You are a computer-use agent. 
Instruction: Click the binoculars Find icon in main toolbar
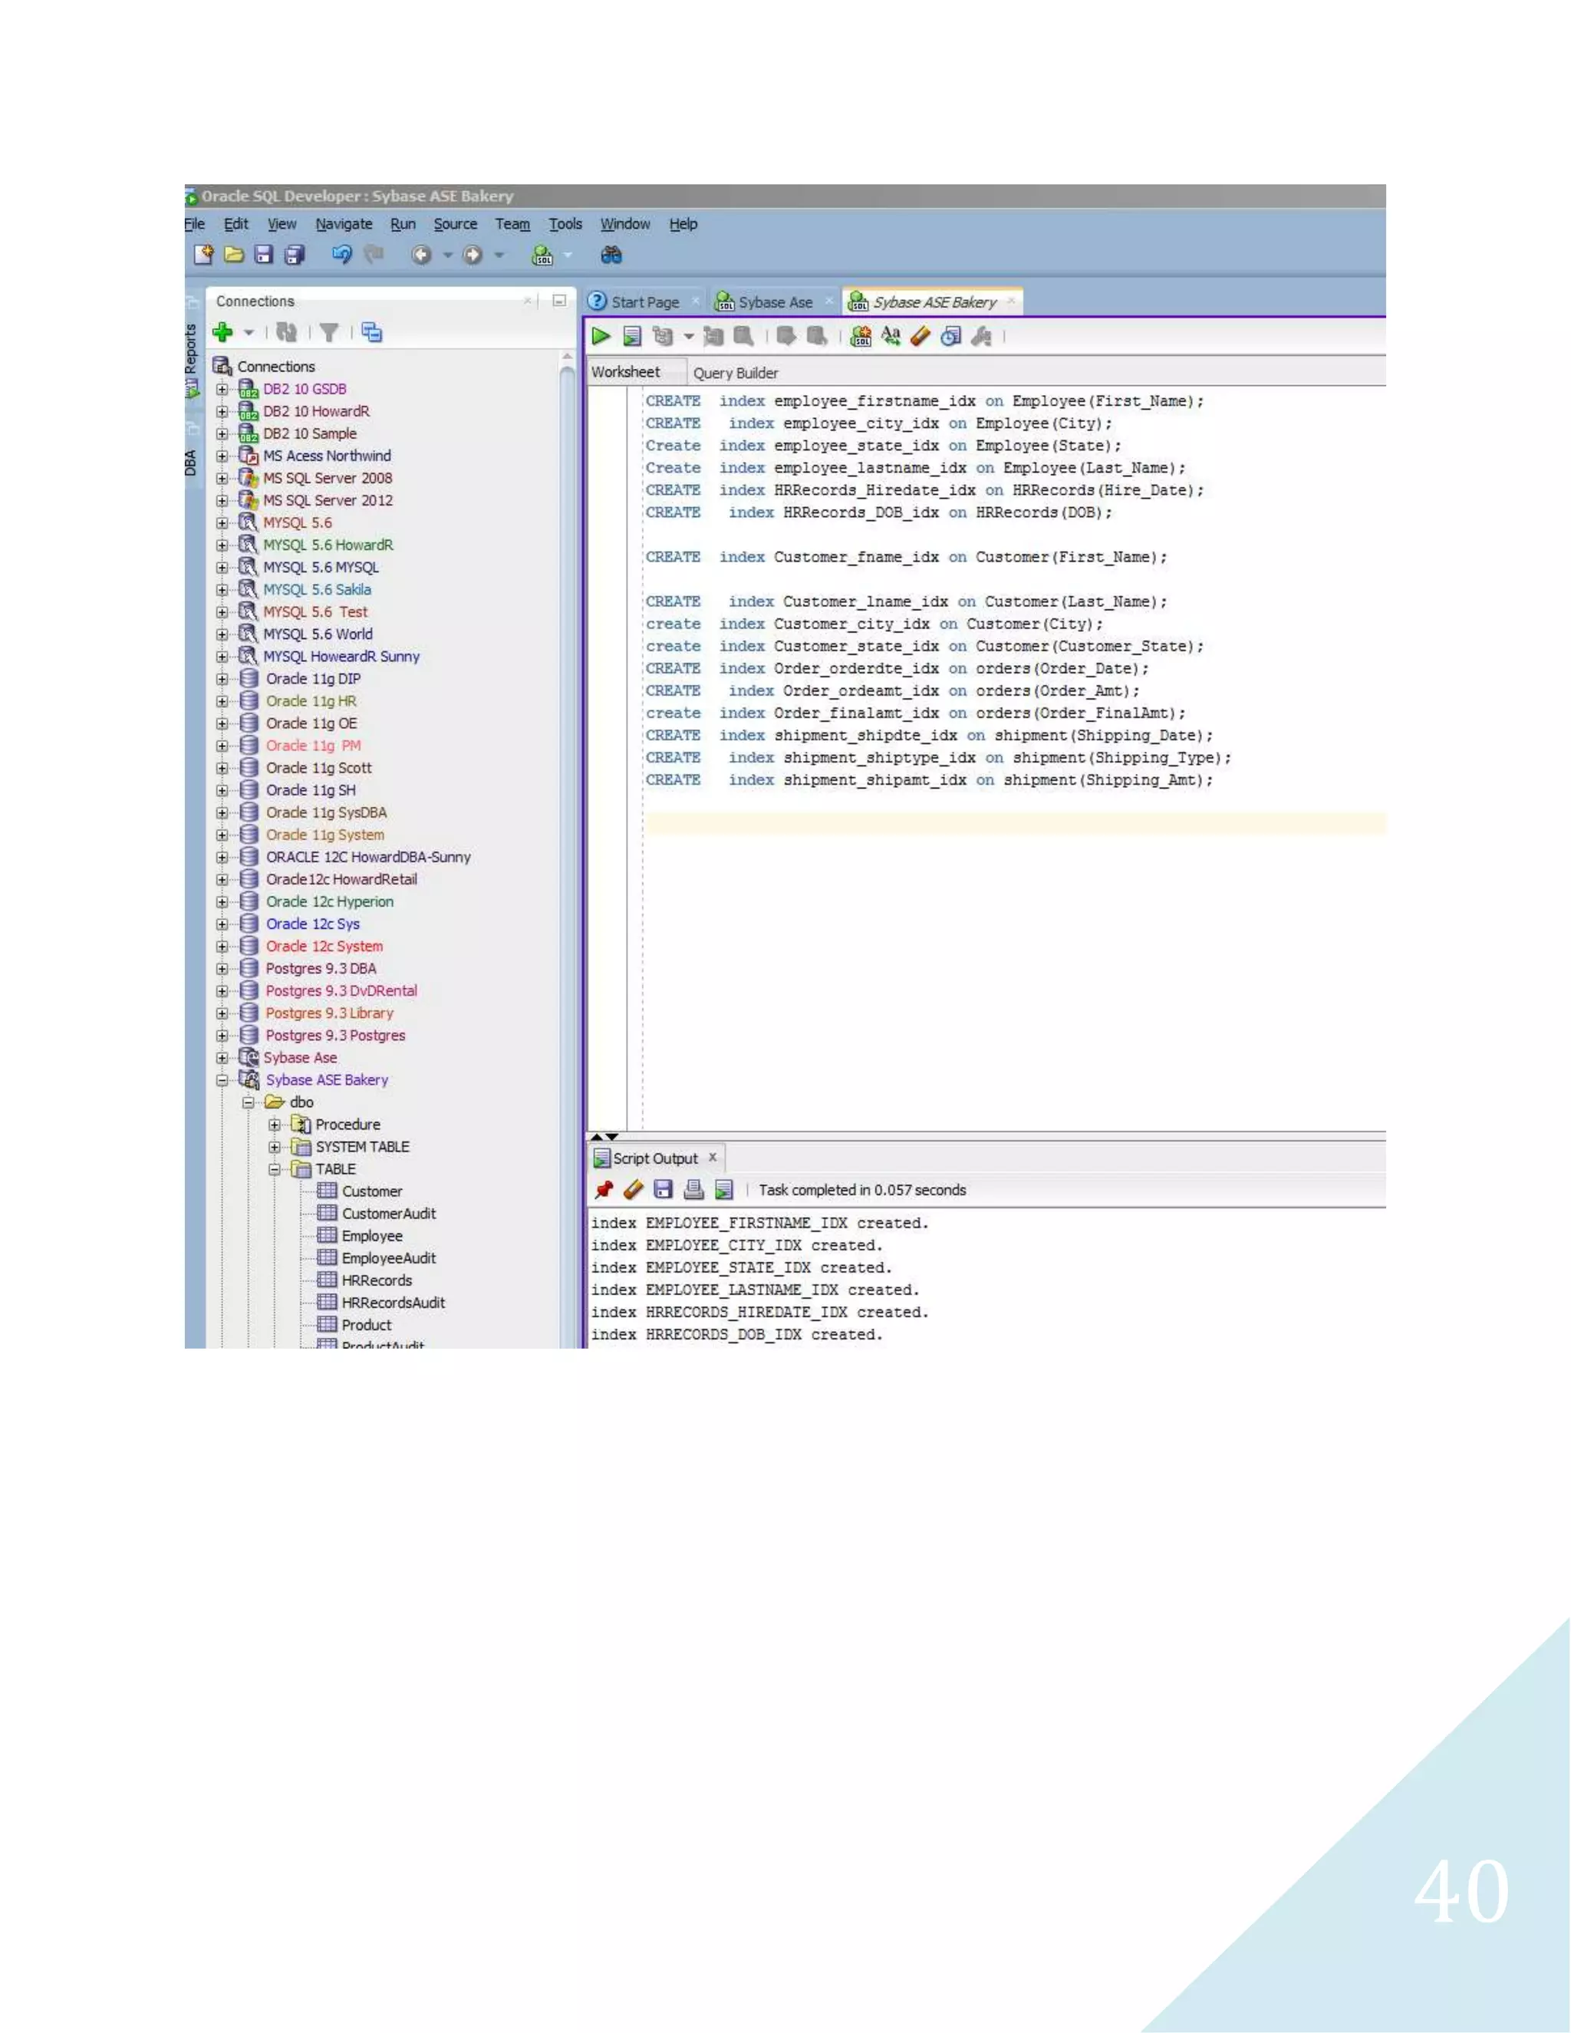click(611, 255)
